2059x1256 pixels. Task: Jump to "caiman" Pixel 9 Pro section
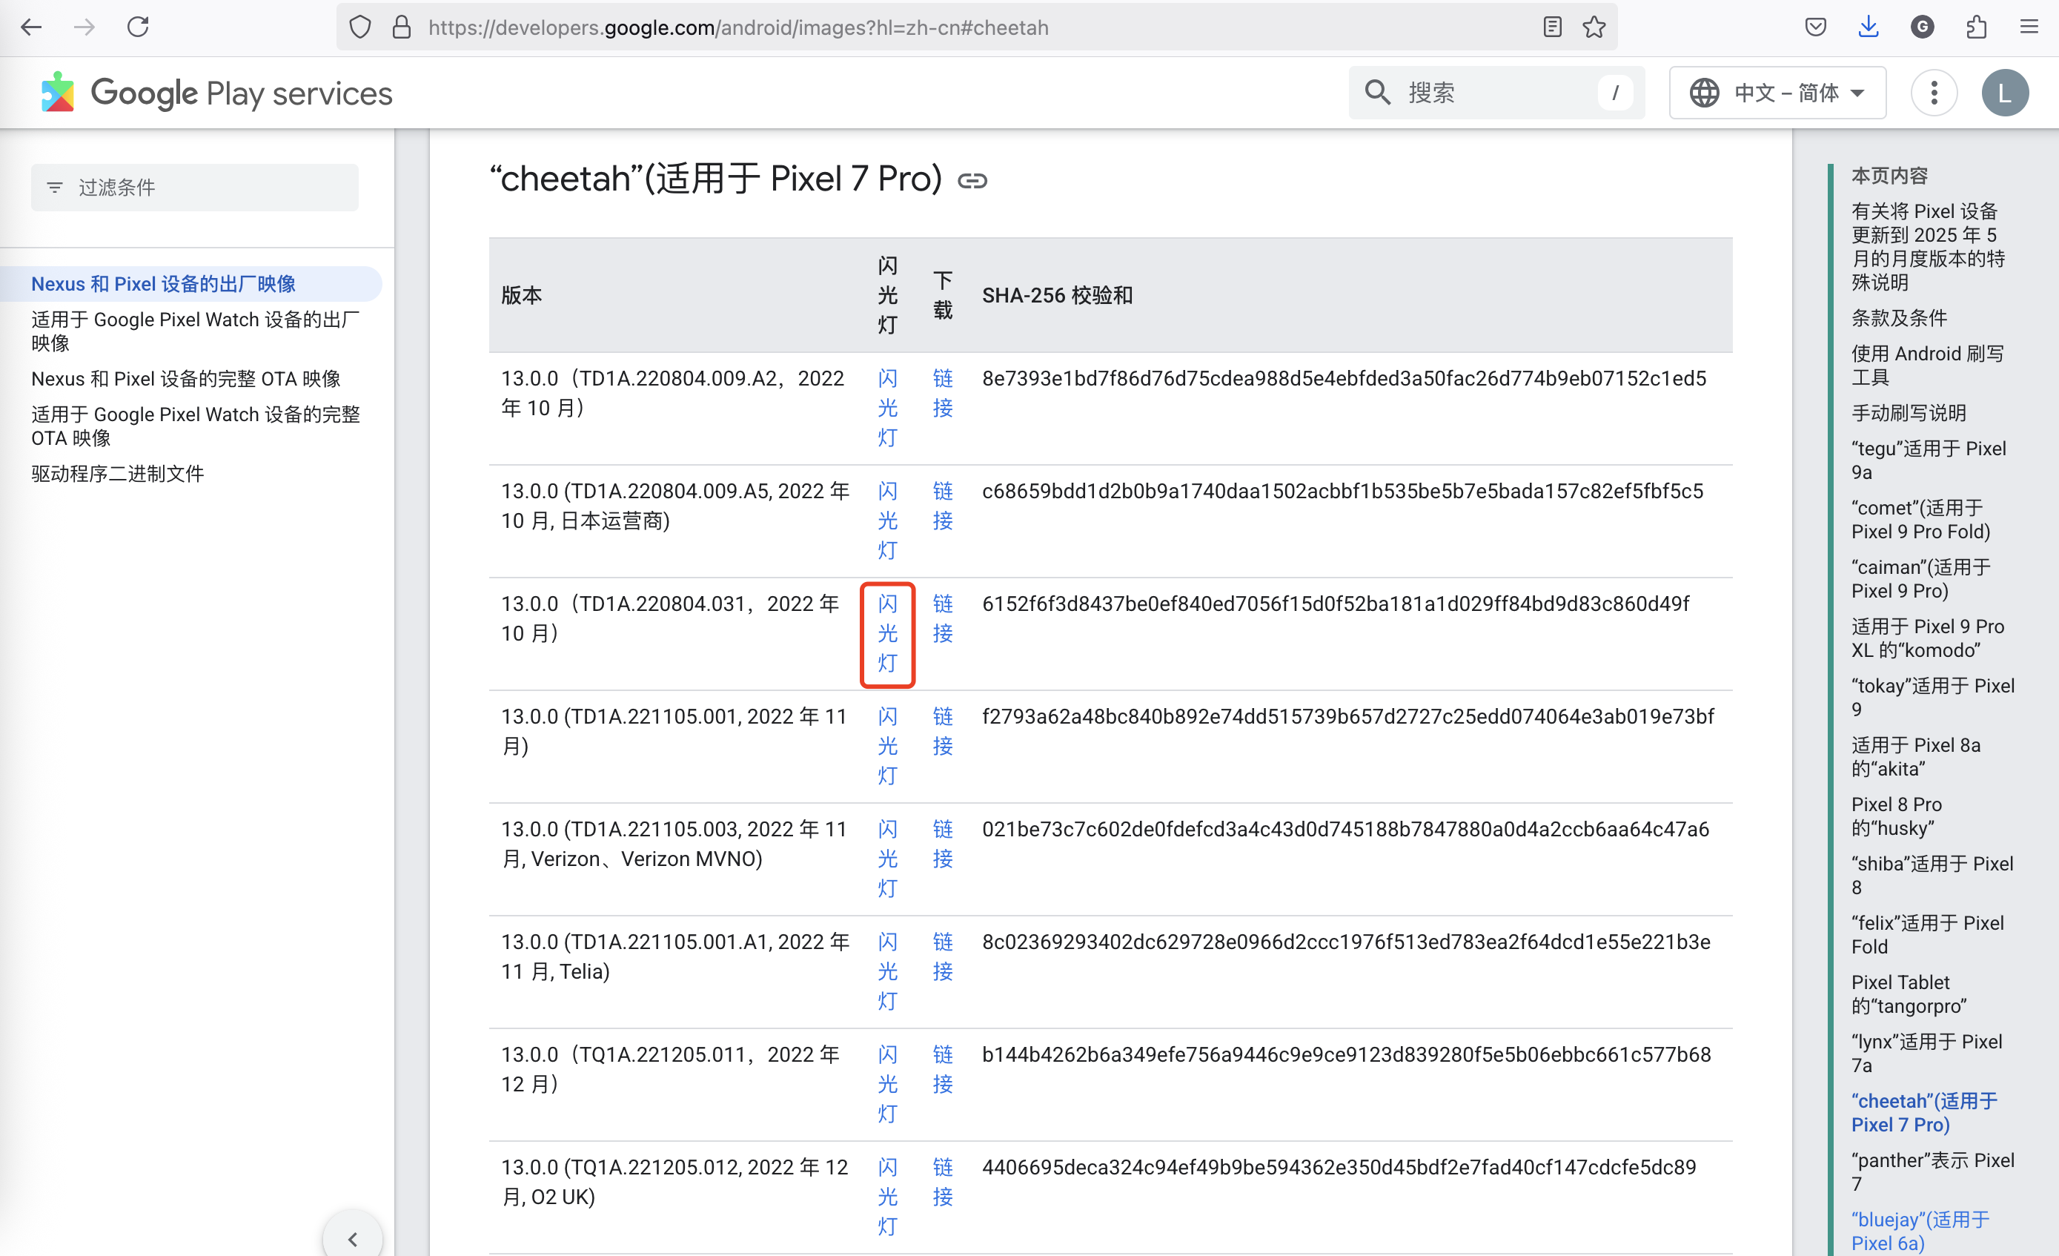coord(1920,579)
